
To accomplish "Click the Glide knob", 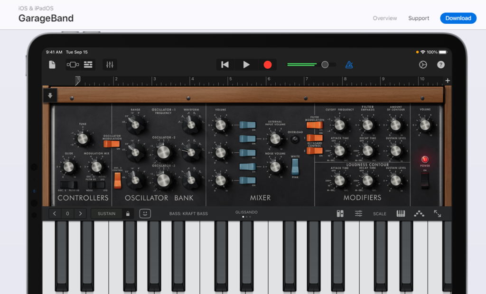I will (68, 167).
